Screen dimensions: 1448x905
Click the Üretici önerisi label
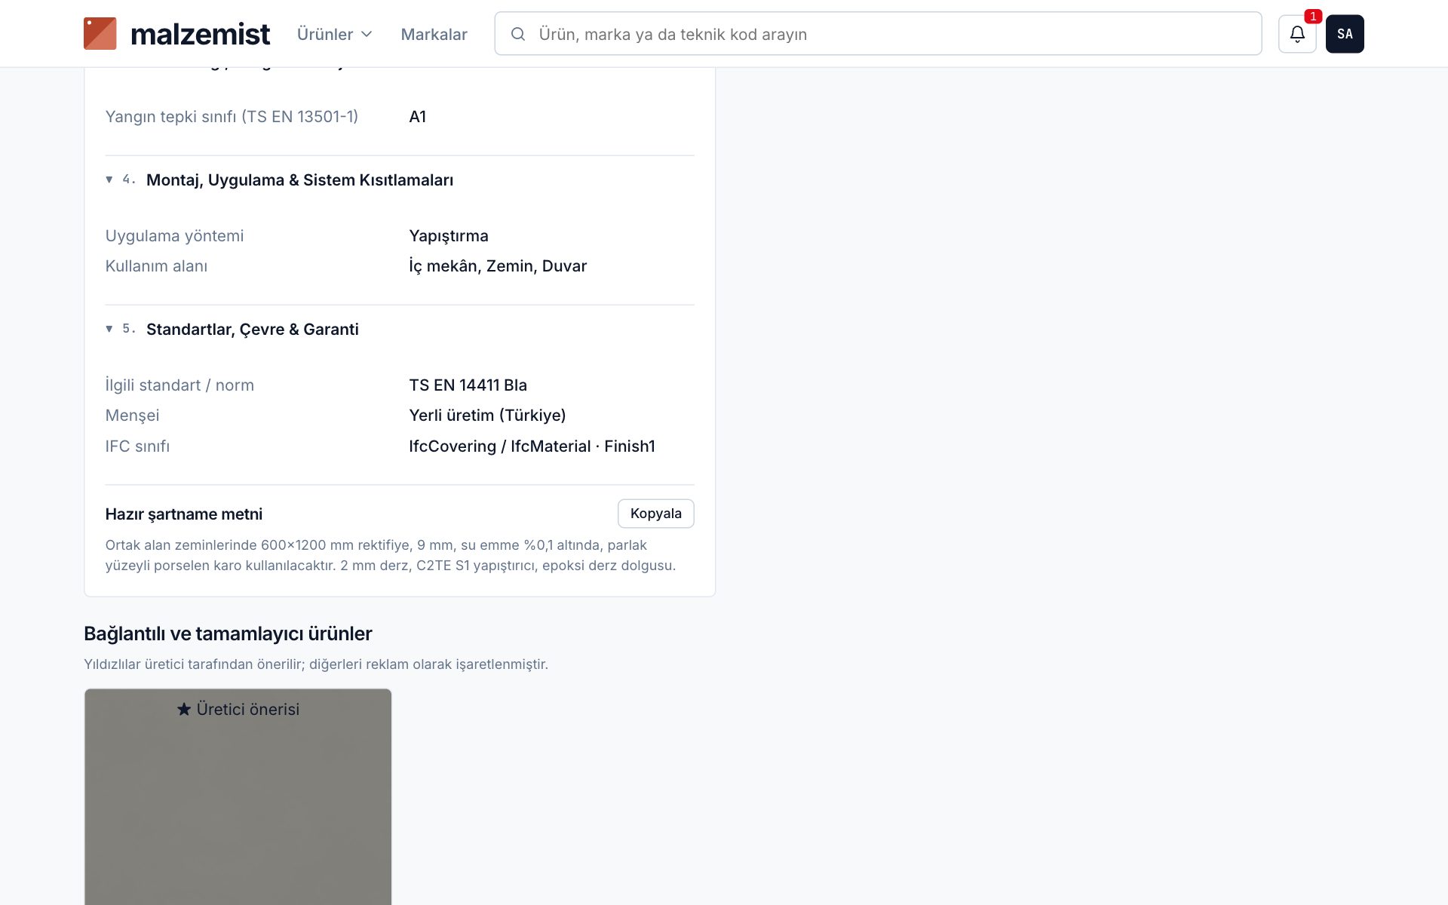pyautogui.click(x=247, y=709)
